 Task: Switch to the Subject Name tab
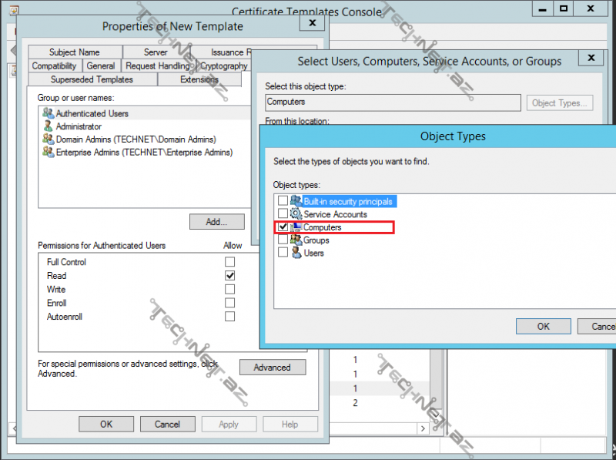coord(74,52)
